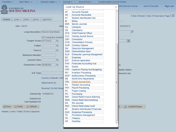Click the Ledger Group input field
Image resolution: width=176 pixels, height=132 pixels.
tap(49, 41)
